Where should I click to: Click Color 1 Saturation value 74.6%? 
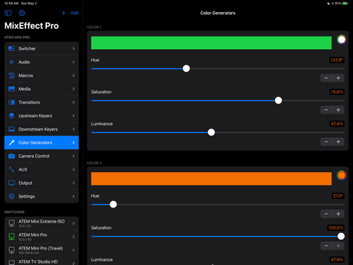(x=337, y=92)
